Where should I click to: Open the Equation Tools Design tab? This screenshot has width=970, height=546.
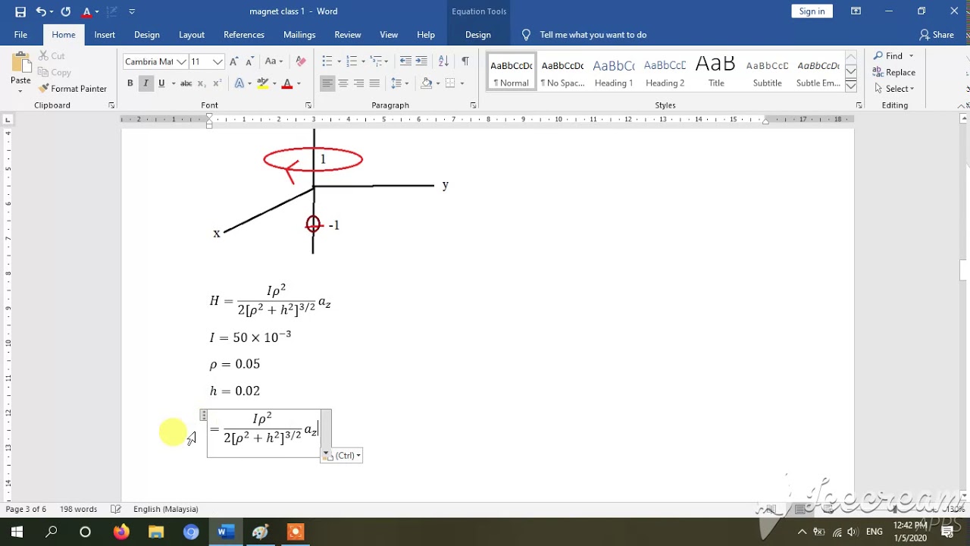click(x=478, y=35)
